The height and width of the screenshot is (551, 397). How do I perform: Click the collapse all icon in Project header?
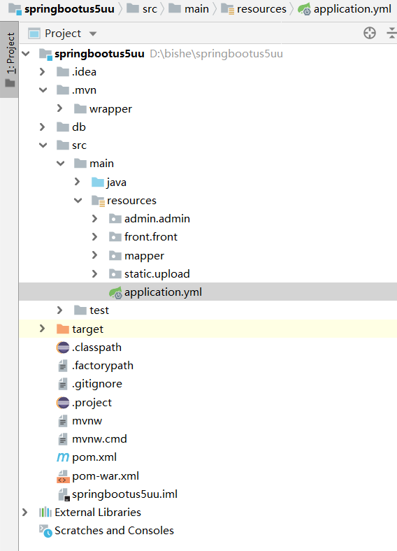tap(392, 33)
